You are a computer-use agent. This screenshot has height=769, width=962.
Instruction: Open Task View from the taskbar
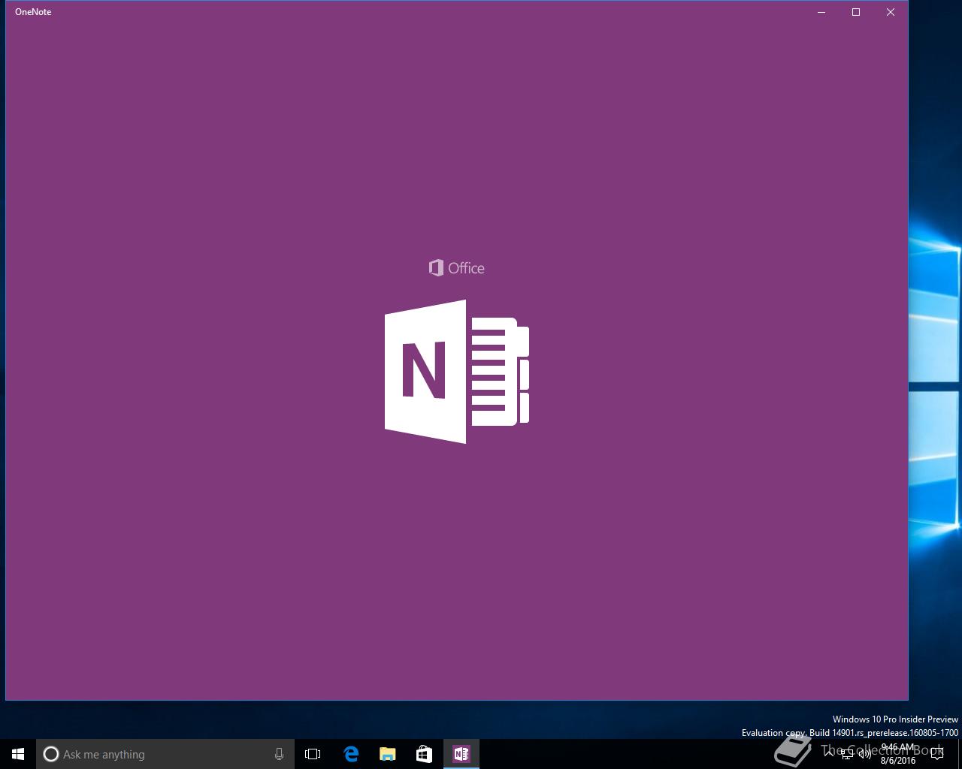[313, 754]
